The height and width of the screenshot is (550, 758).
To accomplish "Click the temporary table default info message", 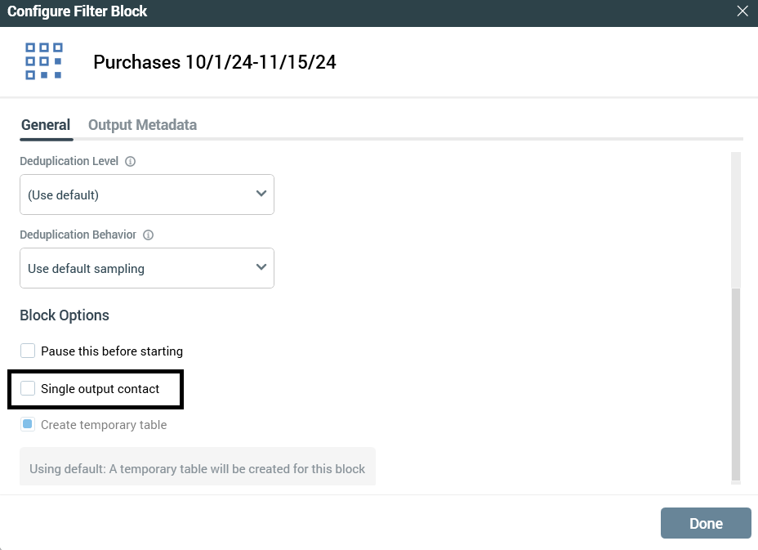I will coord(197,469).
